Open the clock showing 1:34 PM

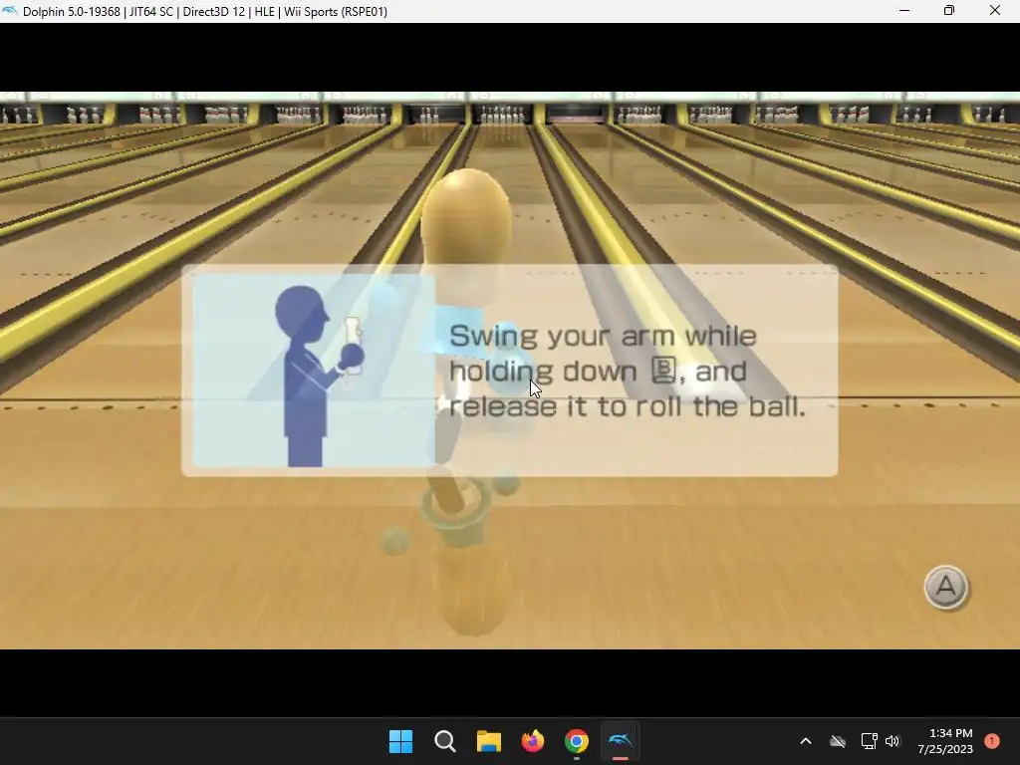[944, 741]
